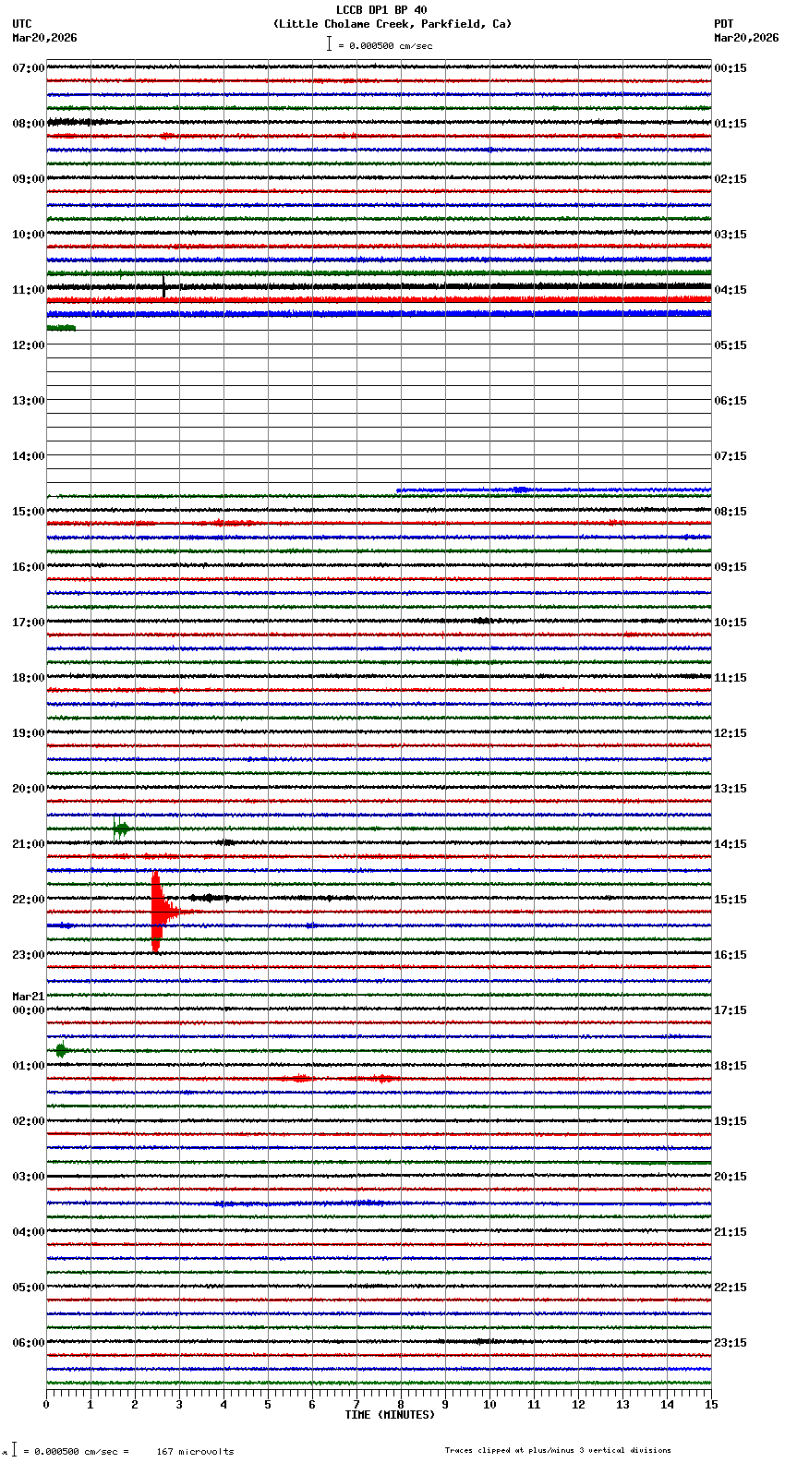Click the "TIME (MINUTES)" axis title
Viewport: 785px width, 1463px height.
click(389, 1415)
